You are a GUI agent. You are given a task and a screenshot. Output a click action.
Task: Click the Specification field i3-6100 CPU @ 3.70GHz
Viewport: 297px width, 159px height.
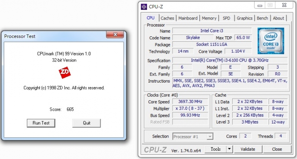pos(230,60)
